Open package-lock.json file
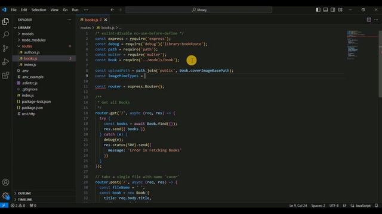The width and height of the screenshot is (382, 214). coord(36,102)
